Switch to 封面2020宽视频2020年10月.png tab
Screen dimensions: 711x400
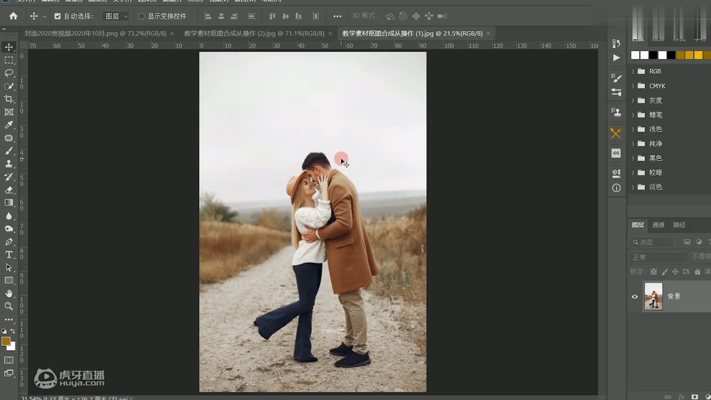(95, 33)
